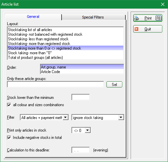Click the F8 shortcut badge on Print

coord(158,18)
